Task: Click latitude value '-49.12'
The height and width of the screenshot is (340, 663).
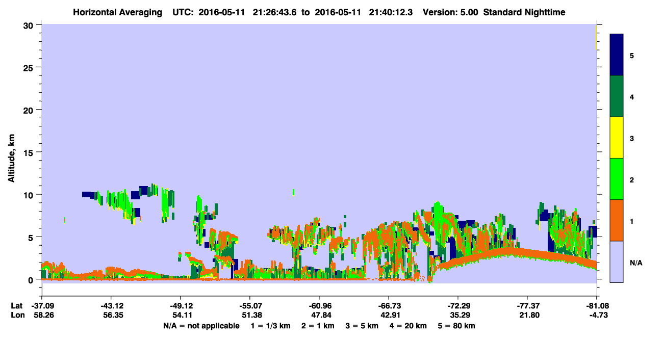Action: pyautogui.click(x=180, y=306)
